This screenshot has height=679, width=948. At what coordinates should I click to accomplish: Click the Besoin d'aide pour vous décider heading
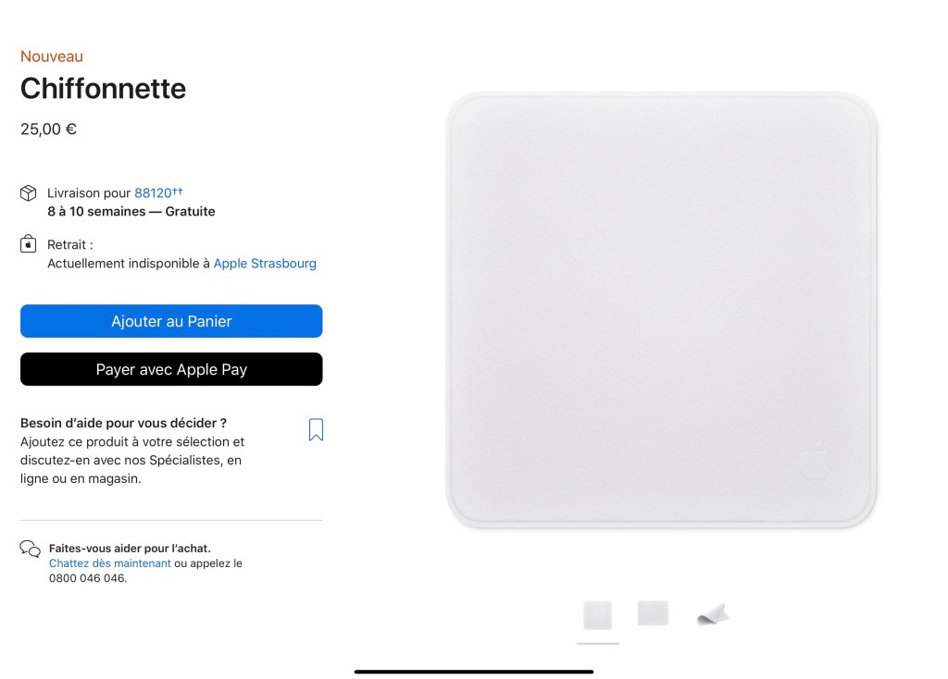[123, 423]
